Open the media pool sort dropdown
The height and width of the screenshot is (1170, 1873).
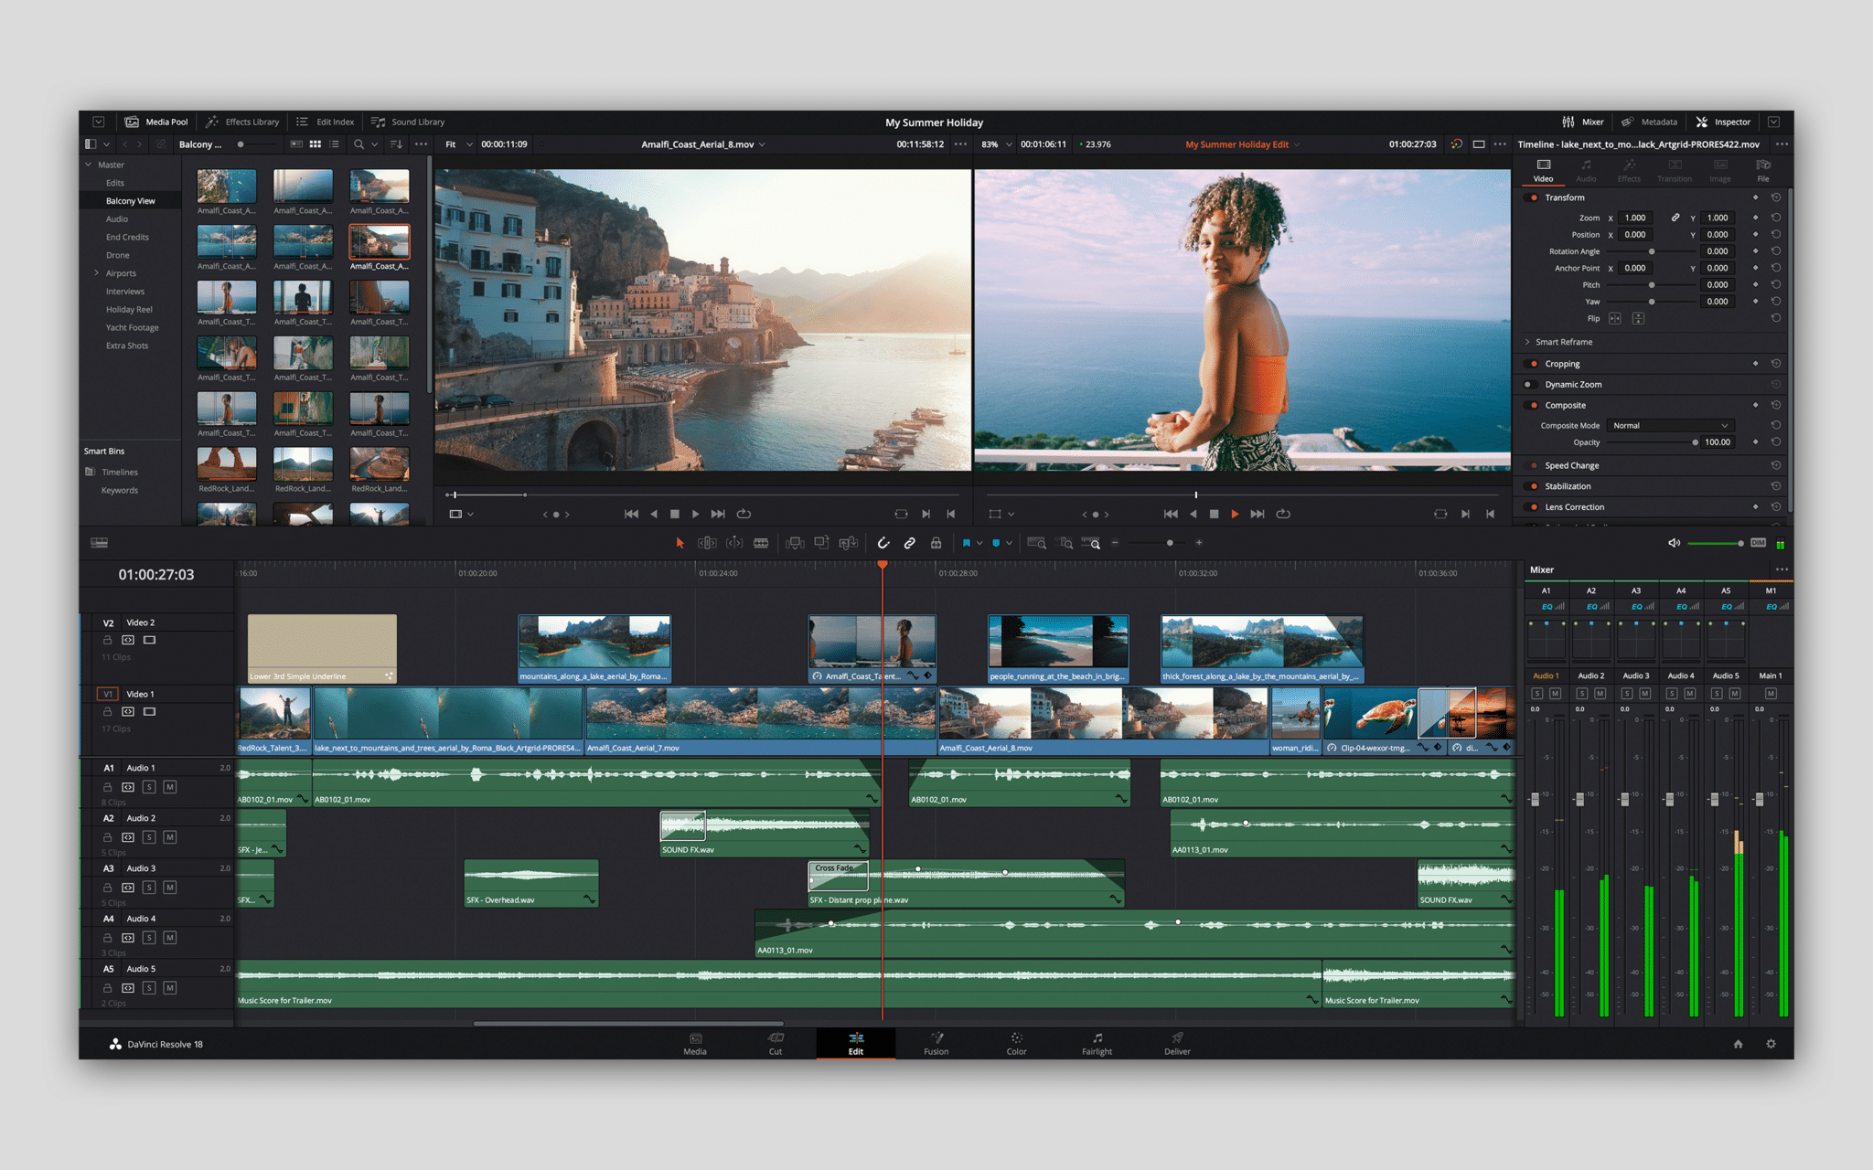tap(396, 144)
